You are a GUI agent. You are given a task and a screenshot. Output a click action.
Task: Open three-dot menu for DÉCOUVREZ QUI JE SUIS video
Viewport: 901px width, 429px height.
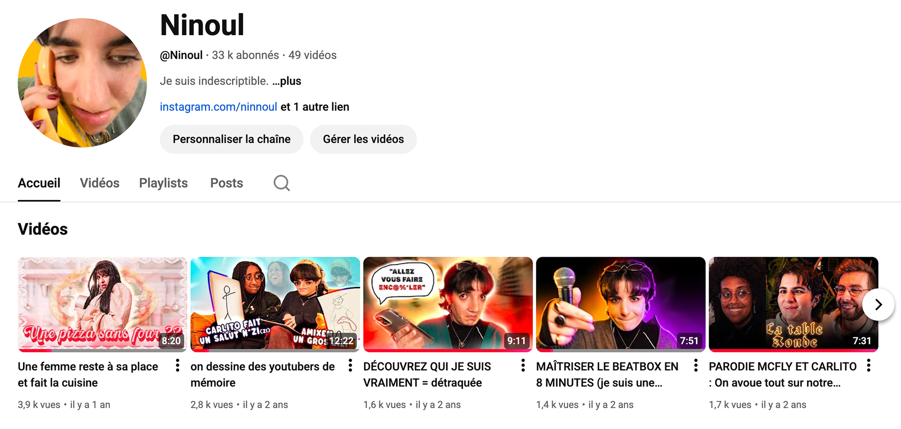[x=523, y=366]
